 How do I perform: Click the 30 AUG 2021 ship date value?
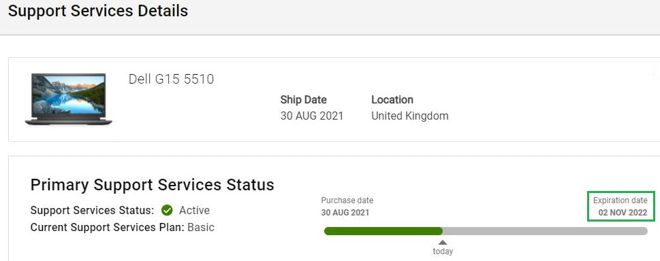pos(312,116)
